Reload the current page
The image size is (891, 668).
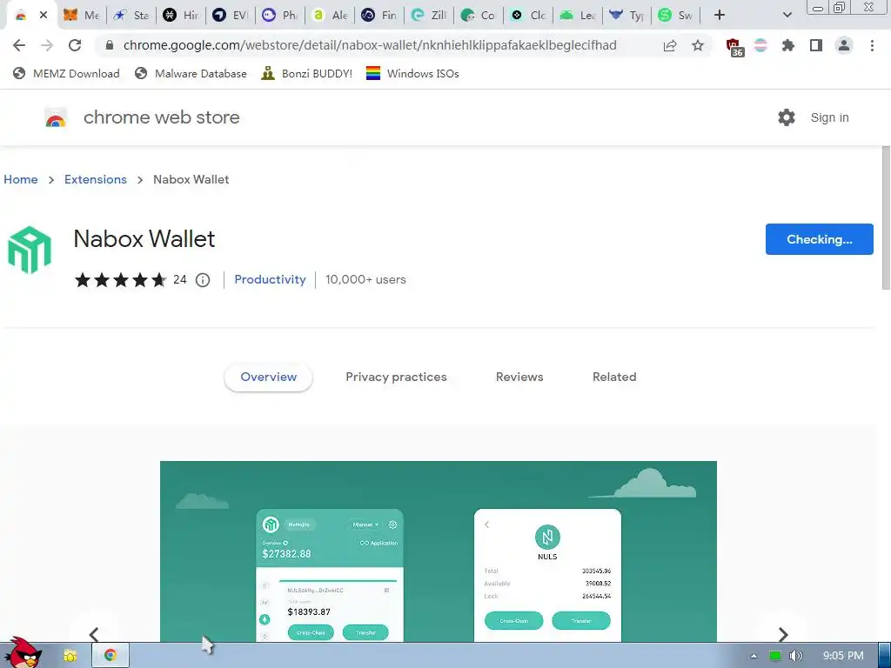tap(75, 45)
